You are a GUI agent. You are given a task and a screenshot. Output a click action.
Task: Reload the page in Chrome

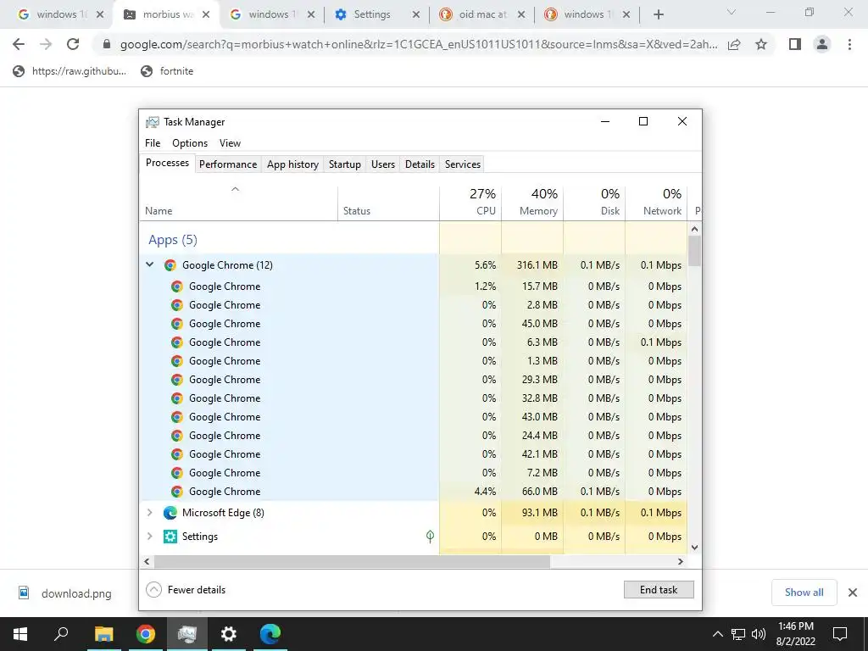point(73,44)
